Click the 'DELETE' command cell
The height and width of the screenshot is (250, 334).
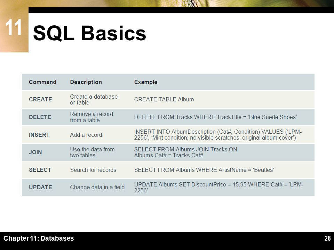tap(40, 117)
